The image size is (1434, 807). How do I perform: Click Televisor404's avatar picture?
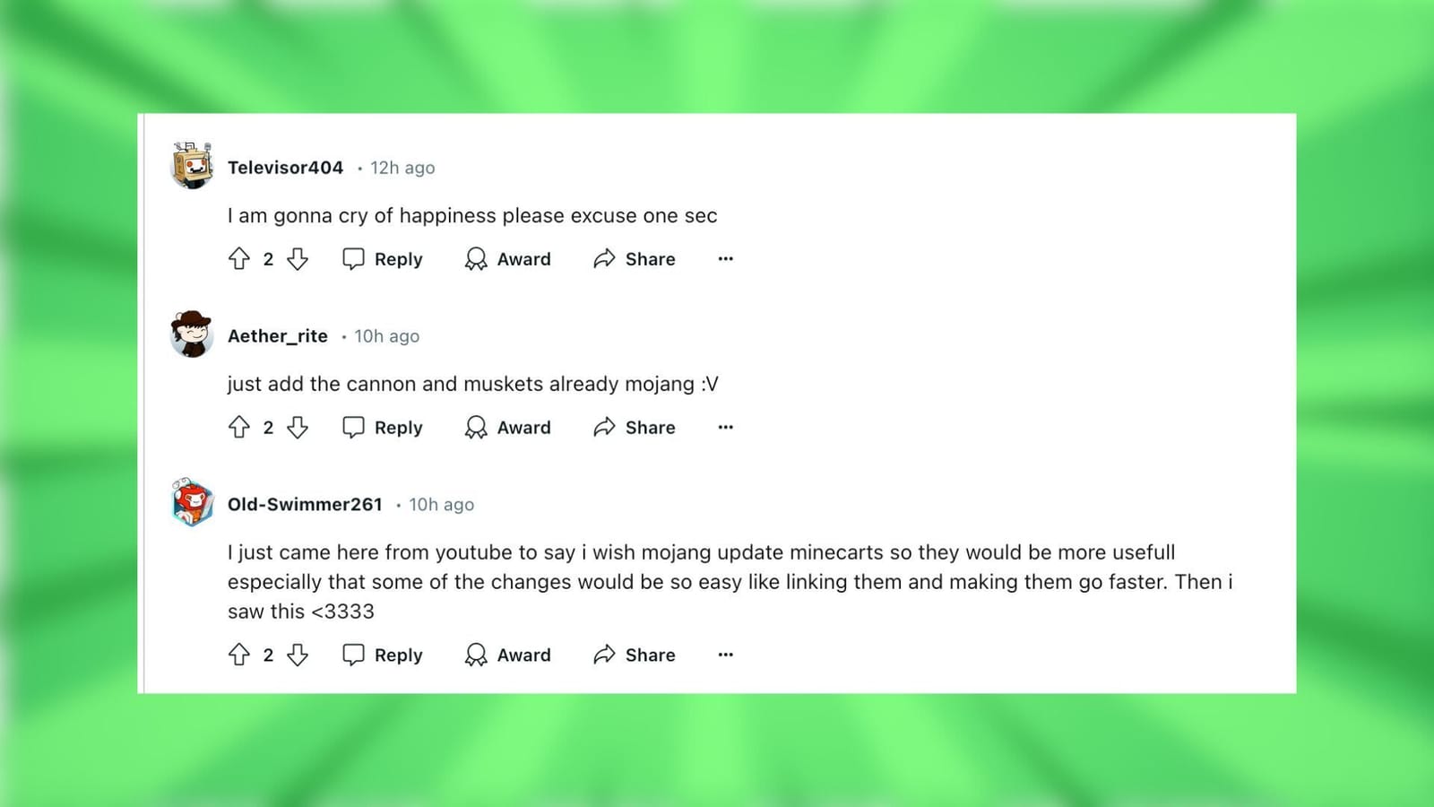(192, 166)
